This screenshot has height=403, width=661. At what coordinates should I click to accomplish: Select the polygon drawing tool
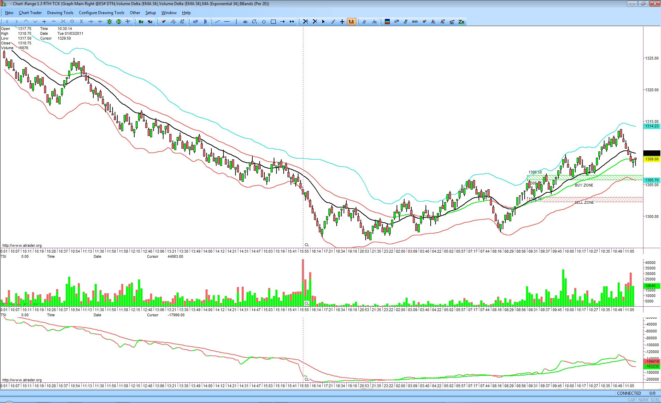click(x=254, y=22)
